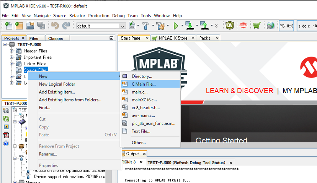Switch to the Files tab
317x183 pixels.
pyautogui.click(x=34, y=38)
